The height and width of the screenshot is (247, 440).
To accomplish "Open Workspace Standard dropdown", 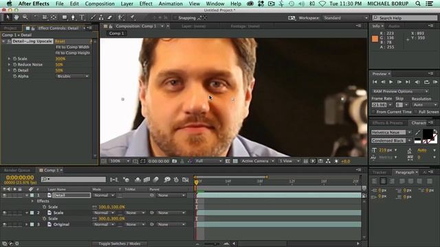I will coord(345,18).
